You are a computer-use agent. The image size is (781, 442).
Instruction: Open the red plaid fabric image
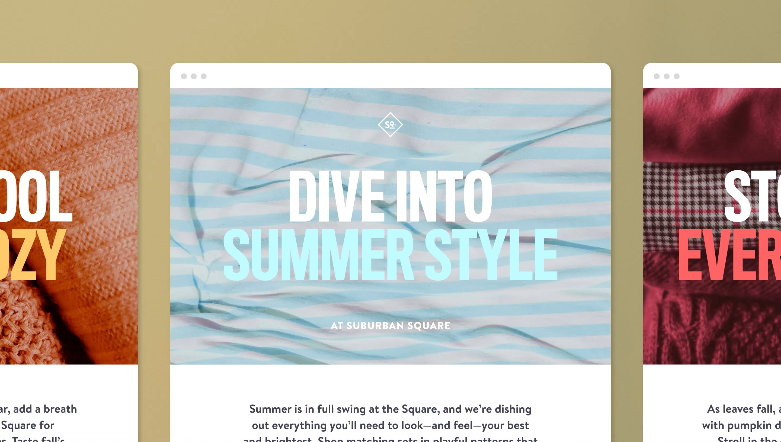(x=712, y=226)
